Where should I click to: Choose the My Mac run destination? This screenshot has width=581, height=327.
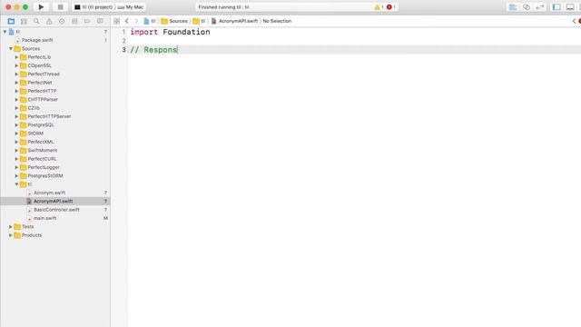(131, 7)
